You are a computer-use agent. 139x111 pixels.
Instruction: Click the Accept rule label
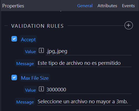[x=28, y=39]
